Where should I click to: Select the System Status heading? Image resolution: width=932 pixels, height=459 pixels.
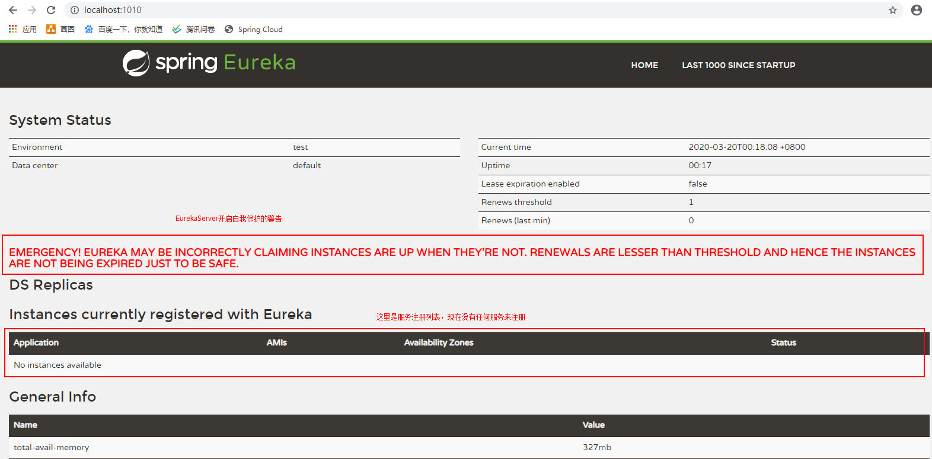60,120
